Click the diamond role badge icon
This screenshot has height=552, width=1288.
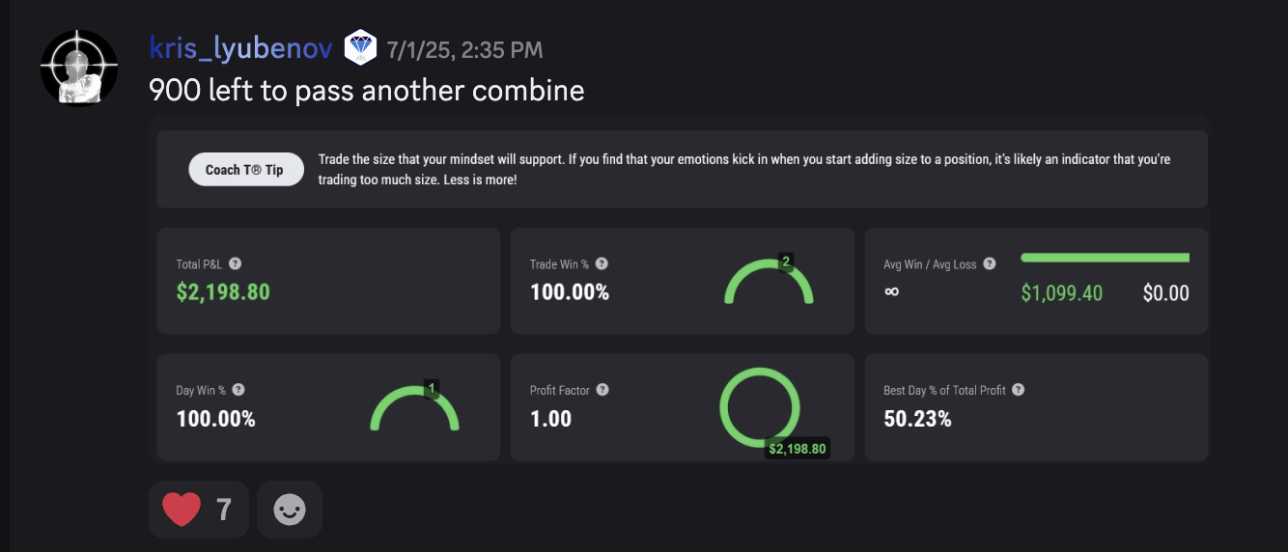point(360,46)
